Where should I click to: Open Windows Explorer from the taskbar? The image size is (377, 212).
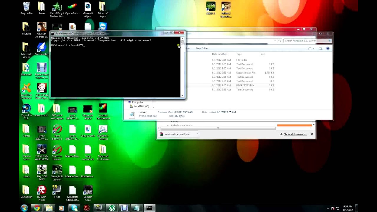coord(49,208)
